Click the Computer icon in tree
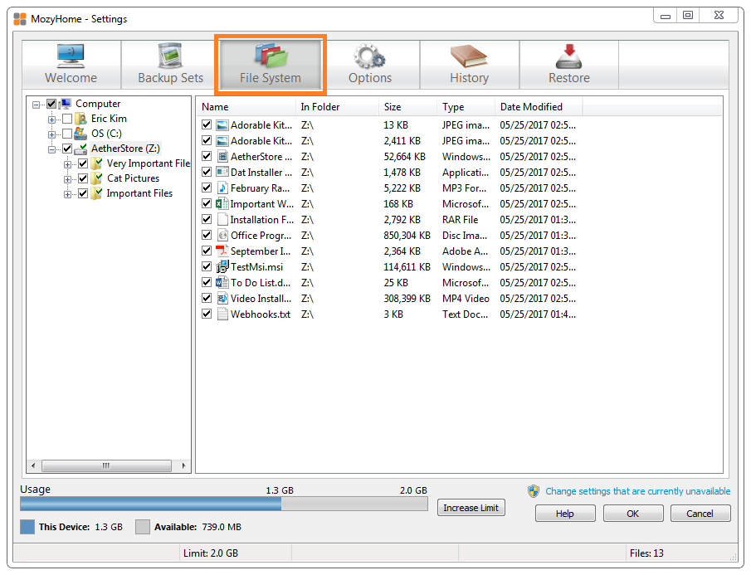 click(x=65, y=104)
